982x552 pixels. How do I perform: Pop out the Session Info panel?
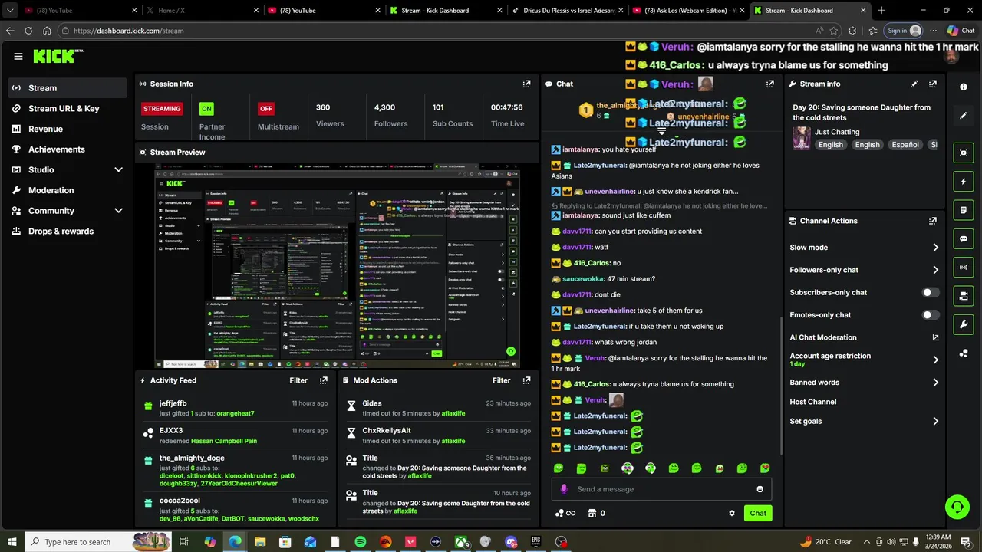coord(526,84)
